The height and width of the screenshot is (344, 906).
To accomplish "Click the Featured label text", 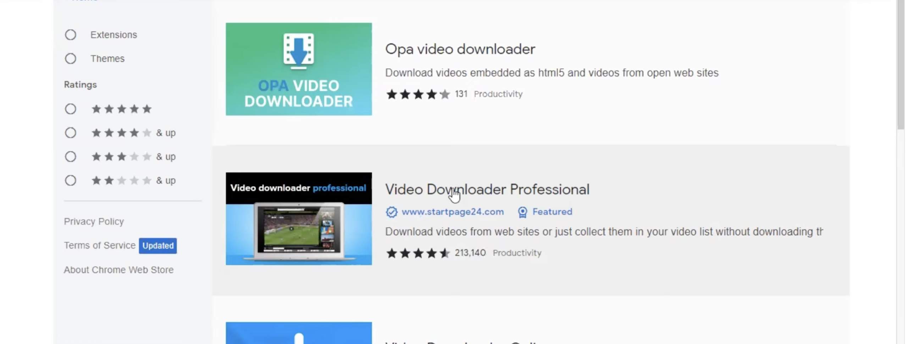I will (x=552, y=212).
